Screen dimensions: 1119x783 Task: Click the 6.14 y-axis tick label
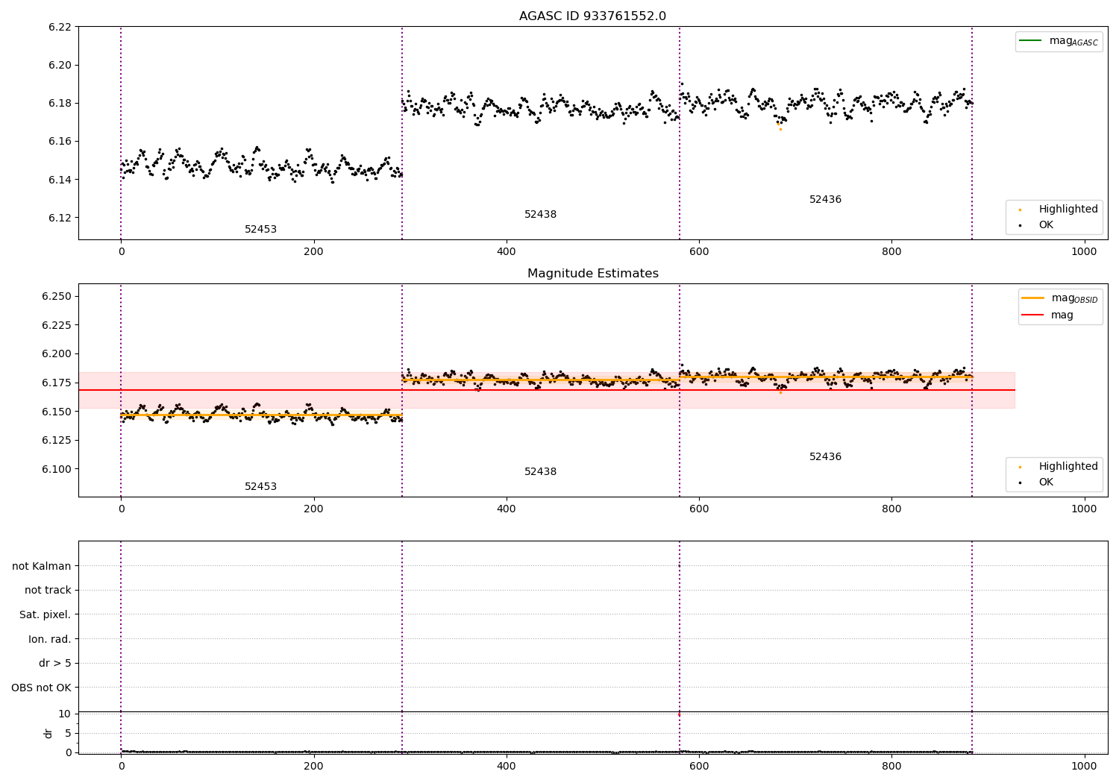point(60,180)
